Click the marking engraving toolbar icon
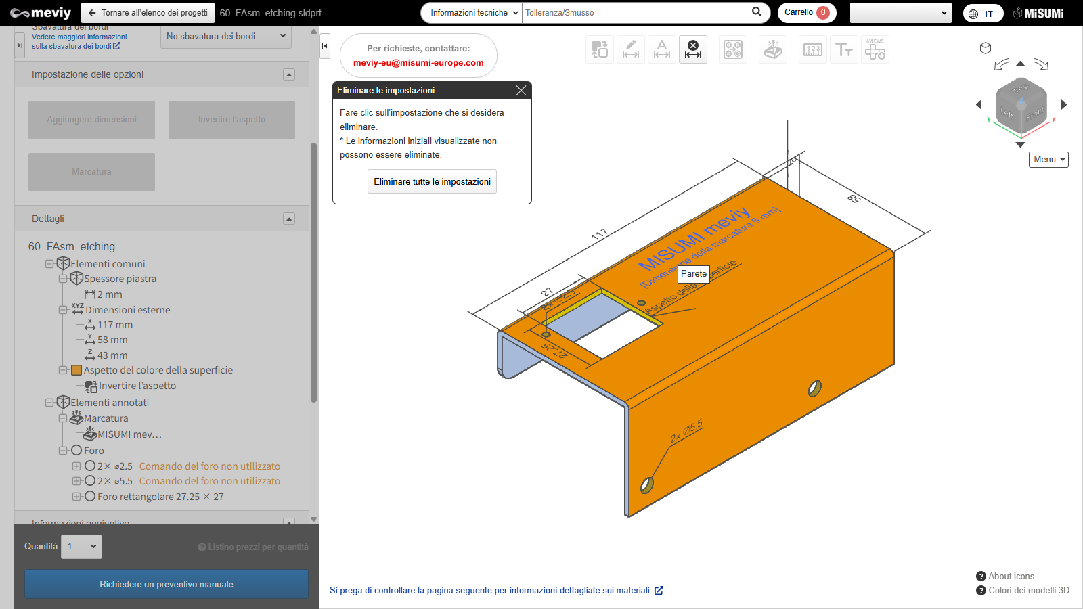Image resolution: width=1083 pixels, height=609 pixels. pyautogui.click(x=773, y=49)
